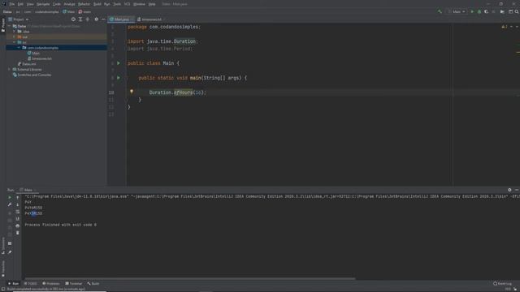Expand the out folder in project tree
This screenshot has height=292, width=520.
pos(15,36)
